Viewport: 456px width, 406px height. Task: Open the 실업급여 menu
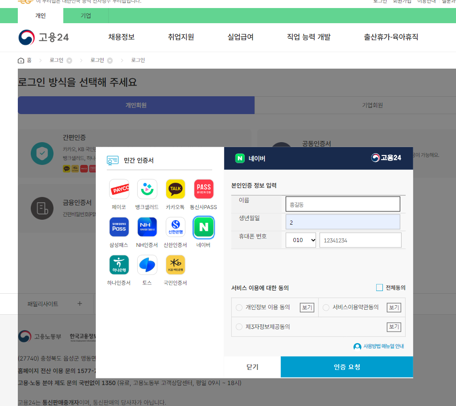coord(241,37)
